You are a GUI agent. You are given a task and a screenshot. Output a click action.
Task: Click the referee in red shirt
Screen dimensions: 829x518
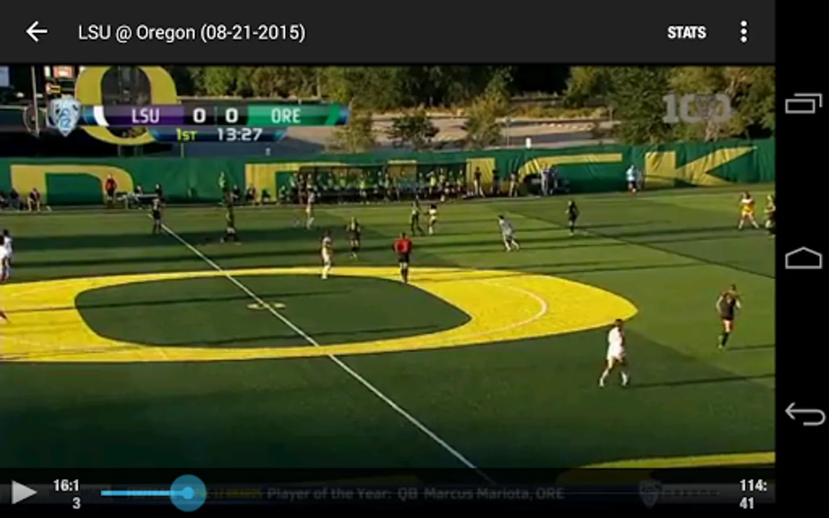(402, 257)
